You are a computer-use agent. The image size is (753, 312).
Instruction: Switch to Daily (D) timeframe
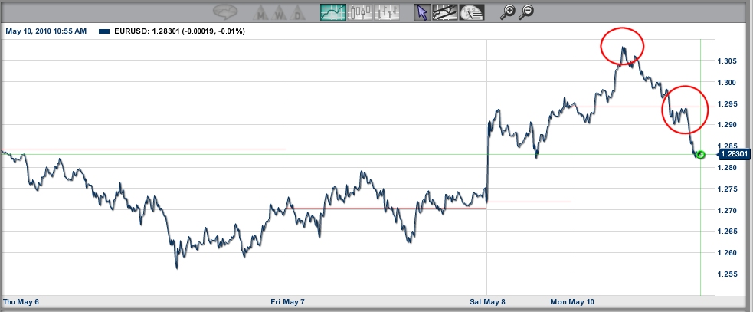click(x=299, y=12)
